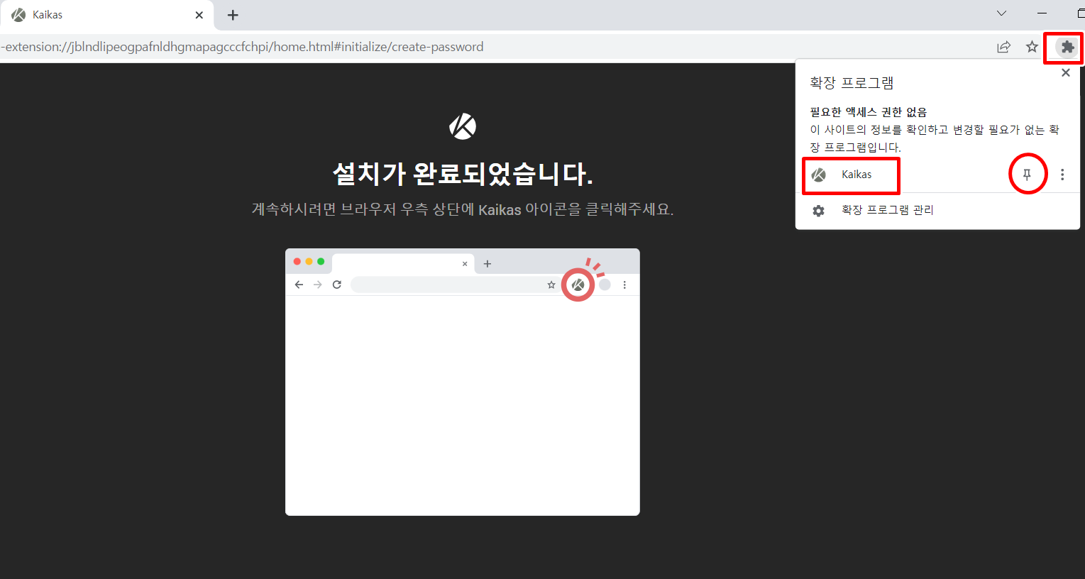Close the 확장 프로그램 popup
The width and height of the screenshot is (1085, 579).
click(1065, 73)
